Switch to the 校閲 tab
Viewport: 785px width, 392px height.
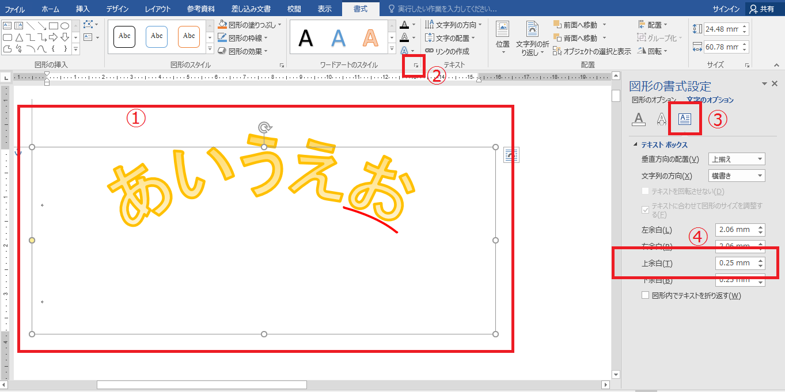coord(295,9)
